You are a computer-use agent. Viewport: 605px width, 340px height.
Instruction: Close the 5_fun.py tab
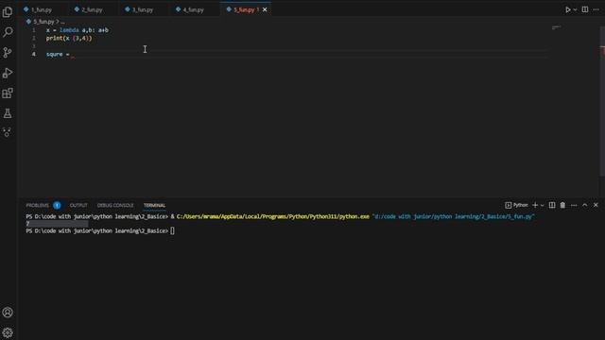coord(265,9)
